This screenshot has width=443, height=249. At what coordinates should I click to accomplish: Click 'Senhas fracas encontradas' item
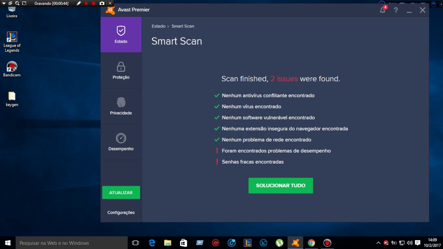click(x=253, y=162)
